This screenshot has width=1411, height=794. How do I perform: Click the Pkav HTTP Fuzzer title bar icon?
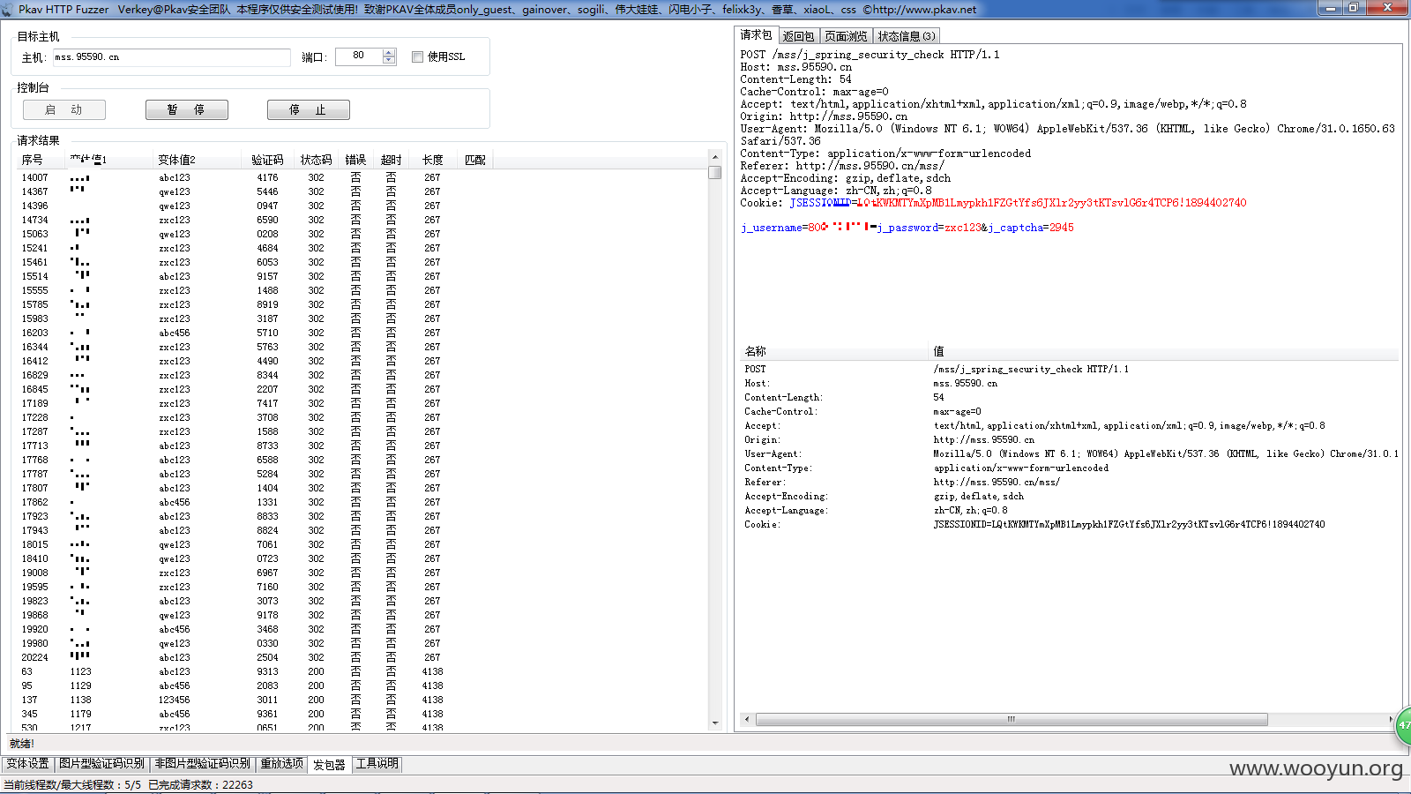click(7, 9)
